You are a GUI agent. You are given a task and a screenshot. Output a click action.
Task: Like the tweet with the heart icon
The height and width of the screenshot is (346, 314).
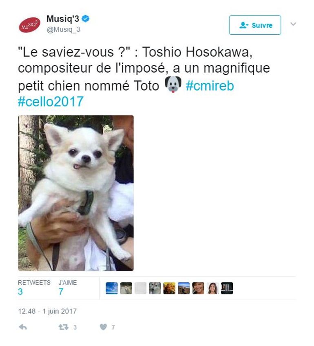(103, 327)
